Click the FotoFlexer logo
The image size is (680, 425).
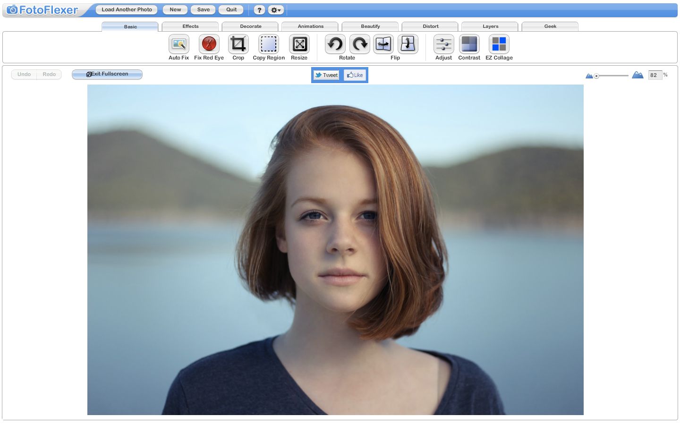42,10
